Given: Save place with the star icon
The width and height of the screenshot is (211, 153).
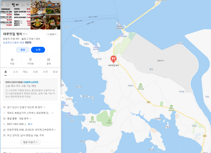Looking at the screenshot, I should (12, 59).
